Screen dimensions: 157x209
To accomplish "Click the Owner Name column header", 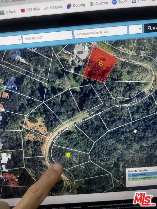I will 139,175.
